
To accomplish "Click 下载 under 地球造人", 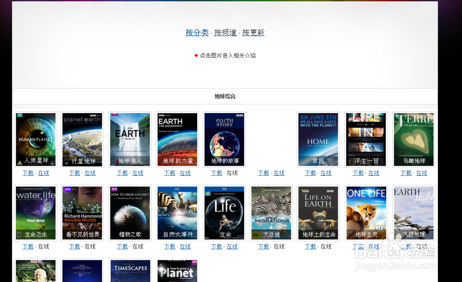I will [x=122, y=173].
